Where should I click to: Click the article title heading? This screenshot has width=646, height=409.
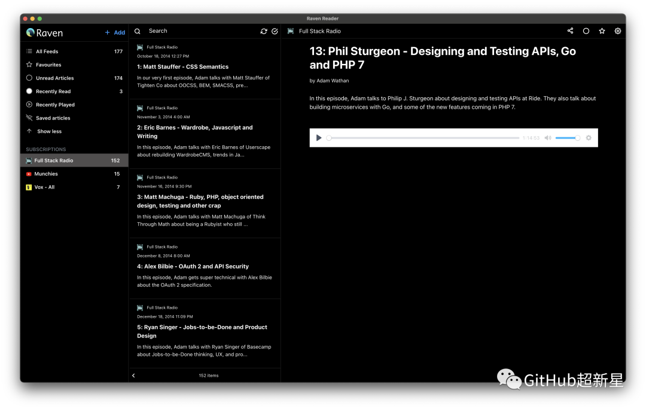click(443, 58)
